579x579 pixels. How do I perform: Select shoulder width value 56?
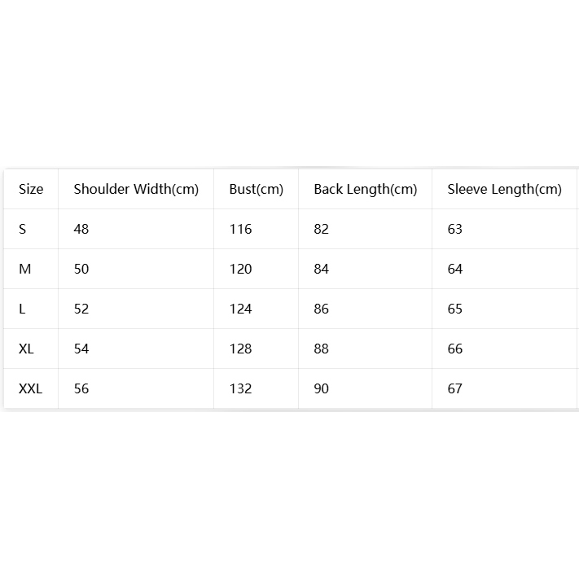pyautogui.click(x=81, y=388)
